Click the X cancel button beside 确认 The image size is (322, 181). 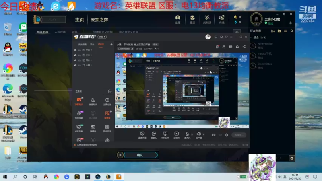(x=120, y=155)
